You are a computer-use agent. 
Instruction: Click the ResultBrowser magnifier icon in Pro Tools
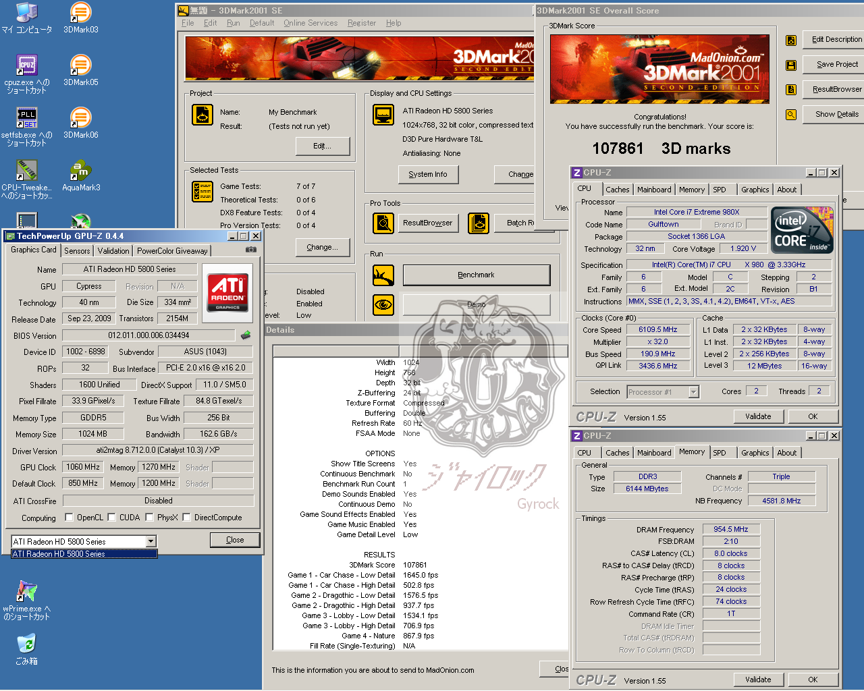383,223
